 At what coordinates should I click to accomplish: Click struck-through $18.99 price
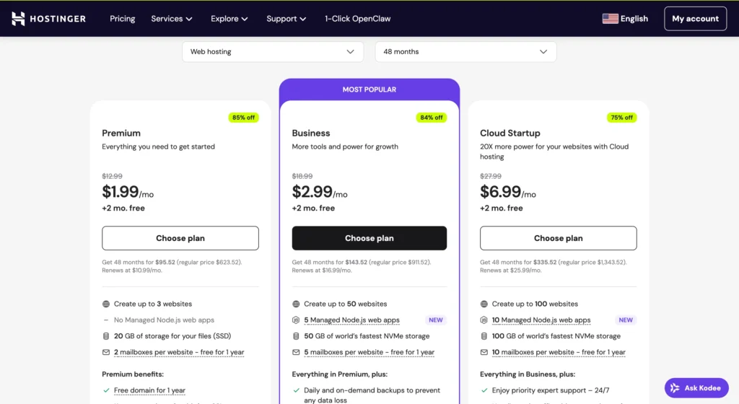(302, 176)
